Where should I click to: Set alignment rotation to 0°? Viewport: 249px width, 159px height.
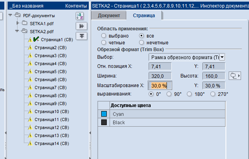pos(151,94)
